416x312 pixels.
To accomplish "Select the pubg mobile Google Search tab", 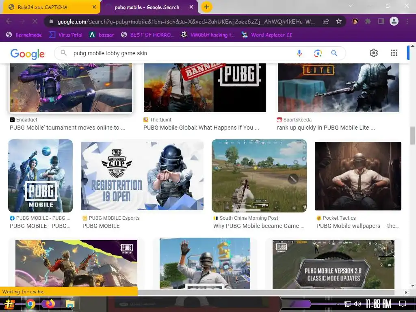I will [x=149, y=7].
